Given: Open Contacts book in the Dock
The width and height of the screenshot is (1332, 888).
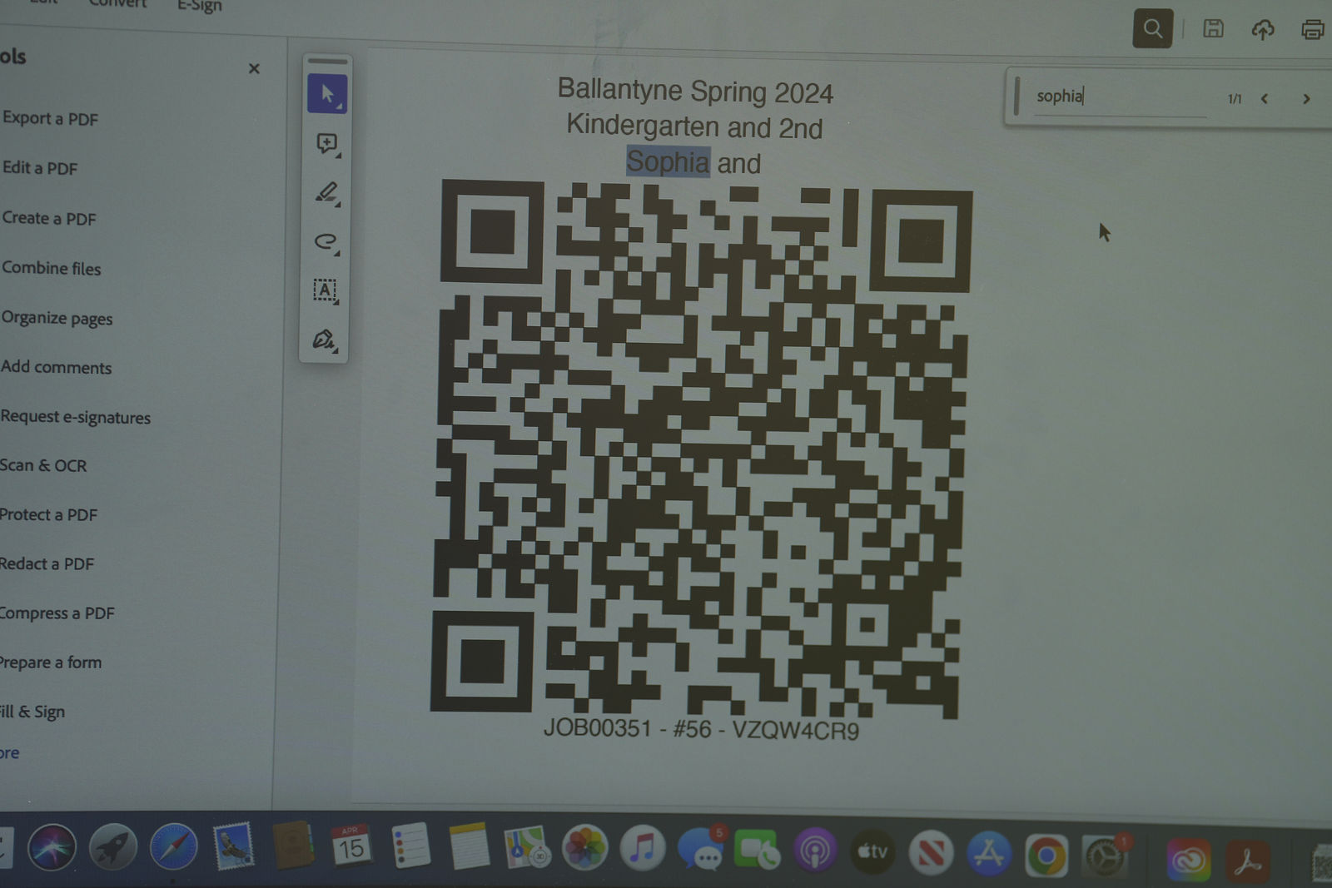Looking at the screenshot, I should click(293, 846).
